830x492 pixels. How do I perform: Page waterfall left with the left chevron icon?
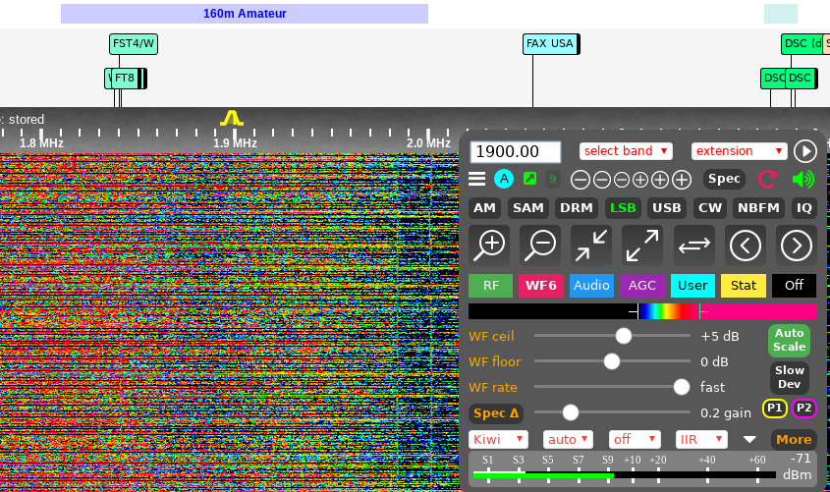click(746, 245)
